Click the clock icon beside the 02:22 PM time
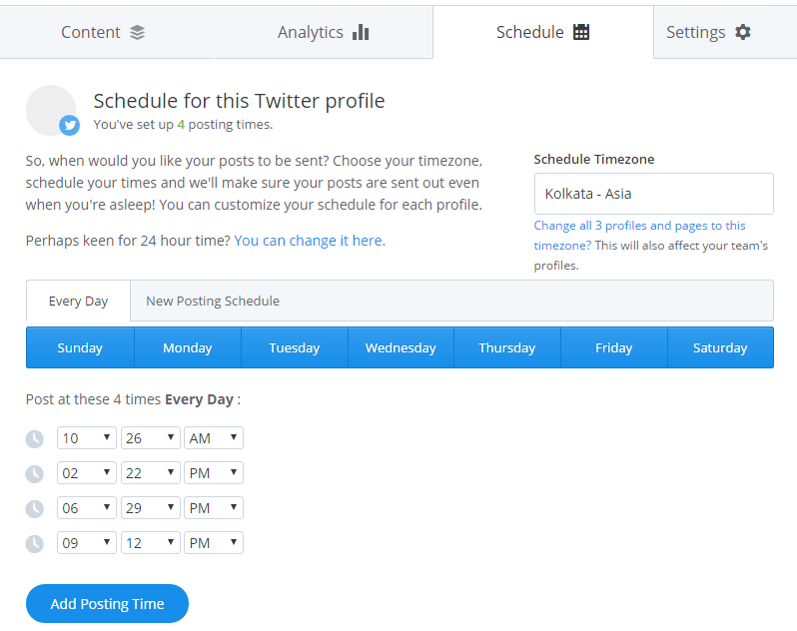Image resolution: width=797 pixels, height=631 pixels. 35,473
